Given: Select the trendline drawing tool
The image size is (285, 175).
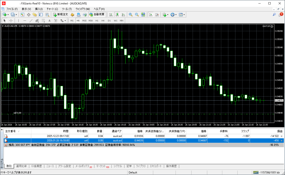Looking at the screenshot, I should click(31, 21).
